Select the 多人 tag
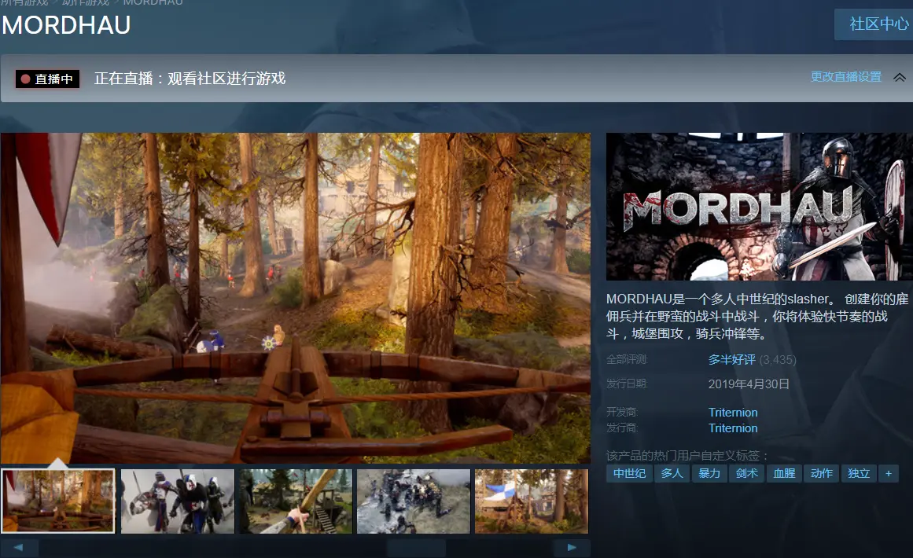The width and height of the screenshot is (913, 558). [672, 474]
